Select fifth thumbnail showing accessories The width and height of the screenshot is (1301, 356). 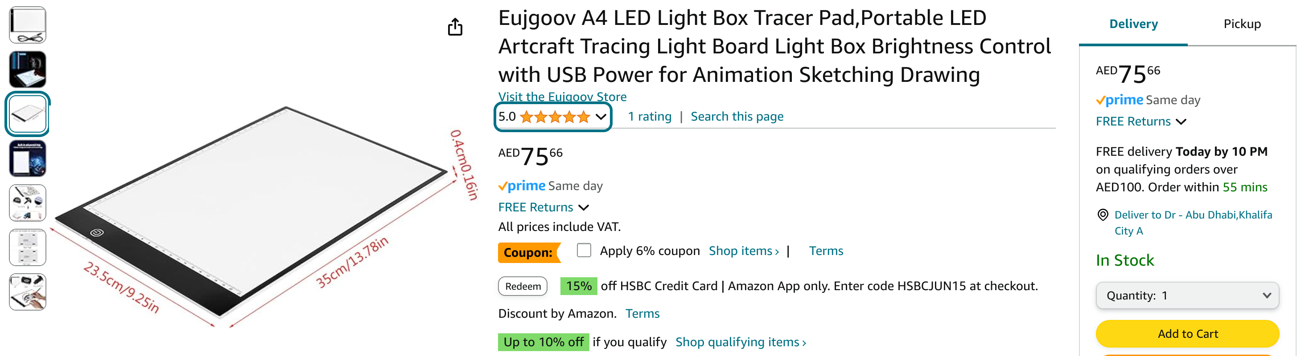coord(28,203)
